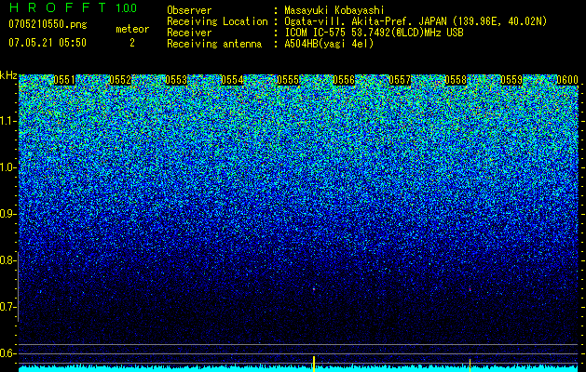The width and height of the screenshot is (586, 372).
Task: Click the 0551 time marker
Action: (x=64, y=80)
